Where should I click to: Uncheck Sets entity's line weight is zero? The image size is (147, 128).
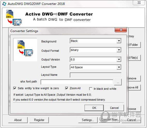15,88
